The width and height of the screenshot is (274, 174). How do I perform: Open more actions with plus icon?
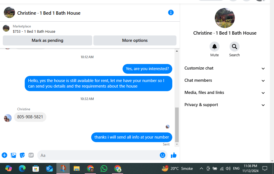(4, 155)
